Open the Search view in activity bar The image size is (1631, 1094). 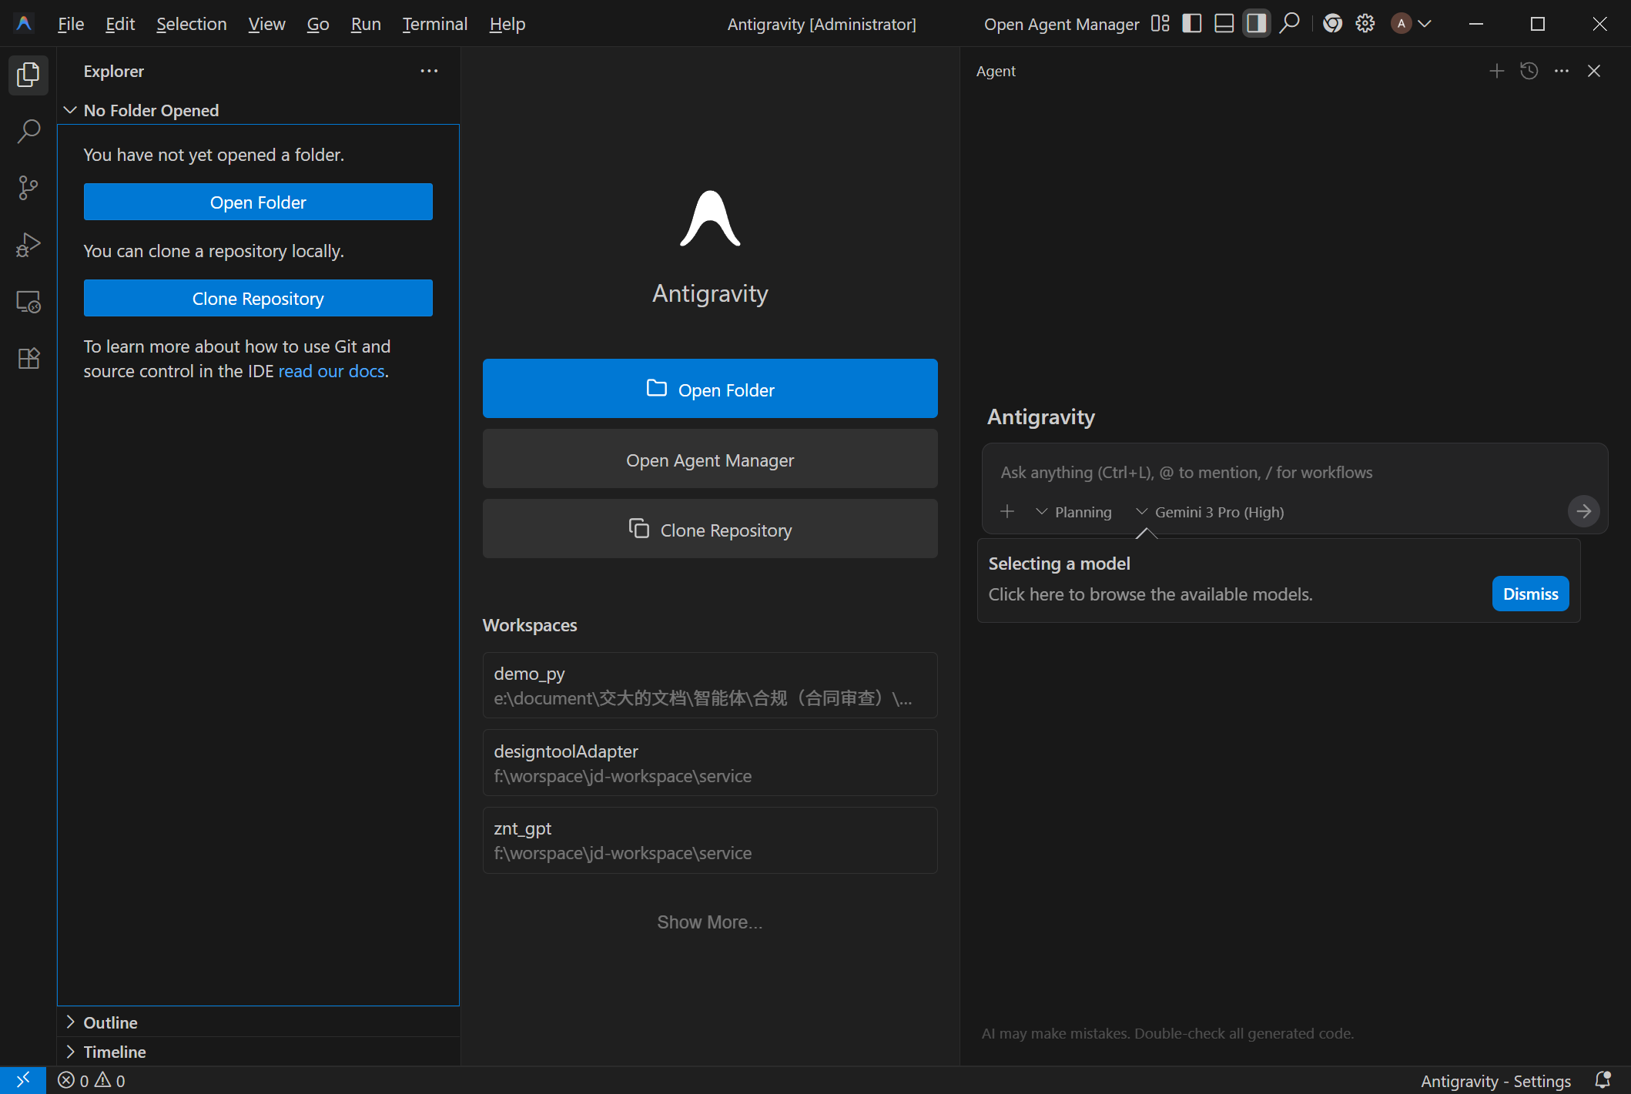coord(28,131)
